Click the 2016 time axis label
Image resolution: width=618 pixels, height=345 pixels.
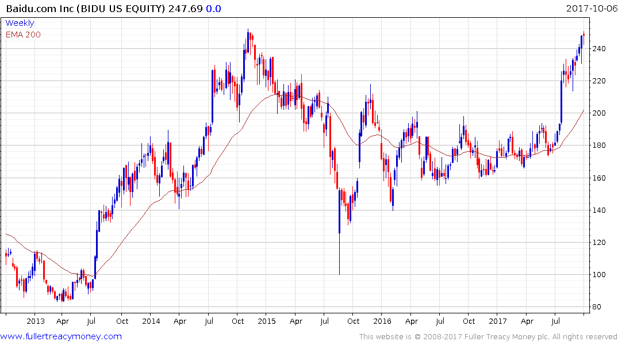coord(382,321)
